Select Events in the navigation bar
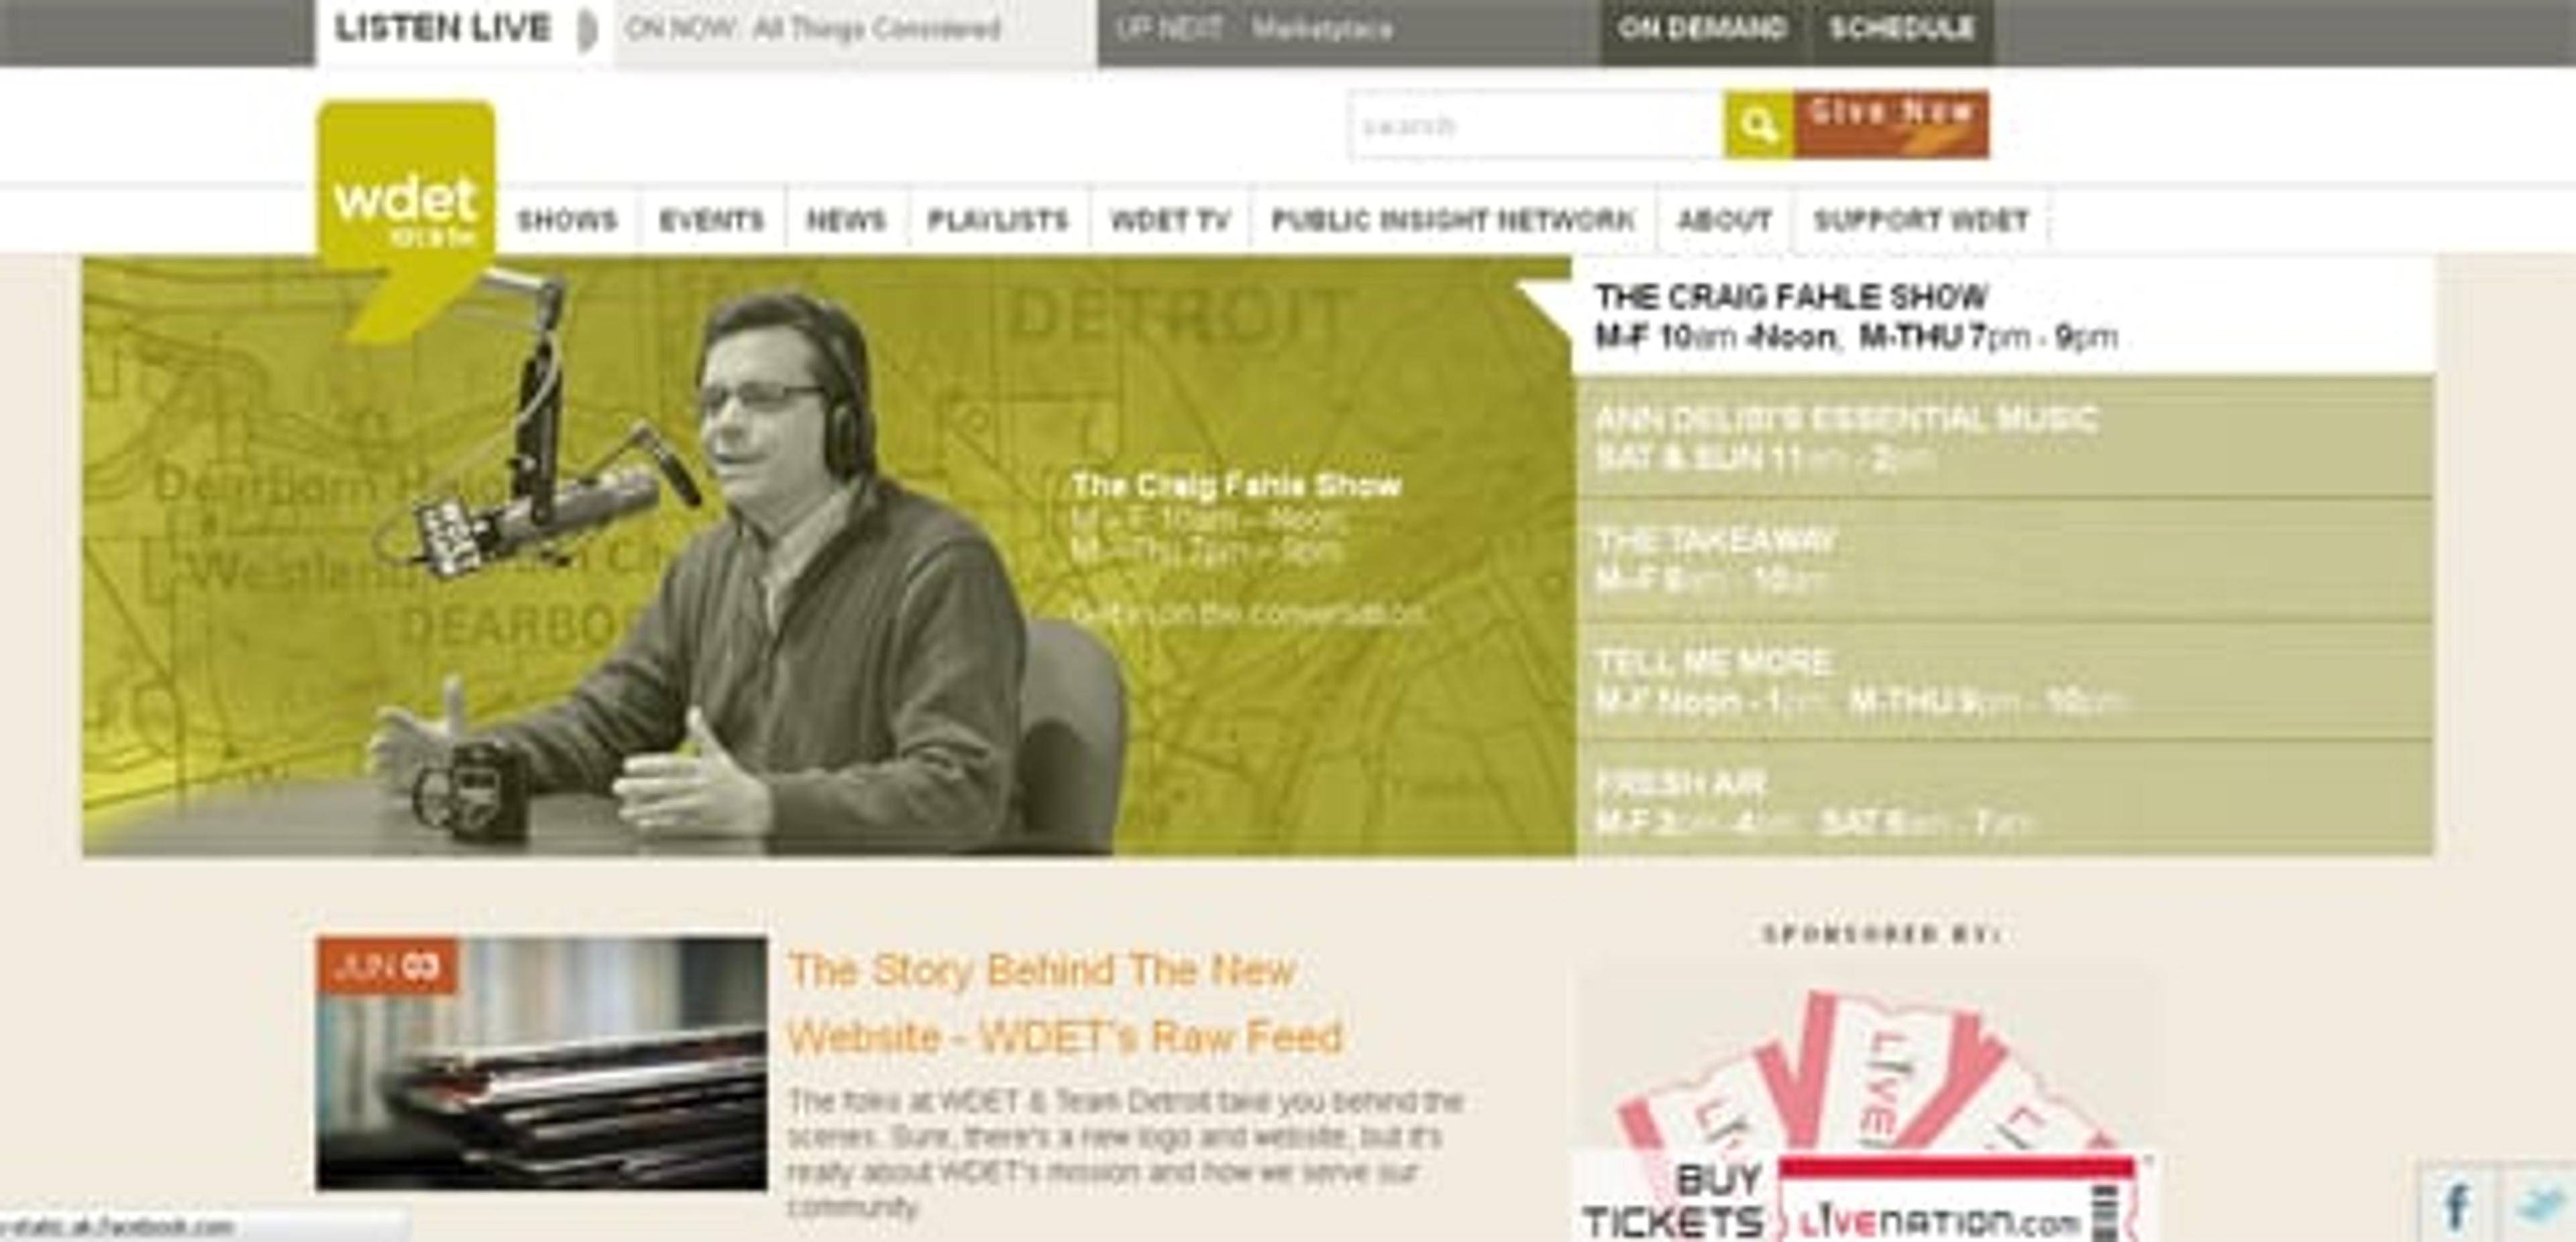The height and width of the screenshot is (1242, 2576). point(712,220)
